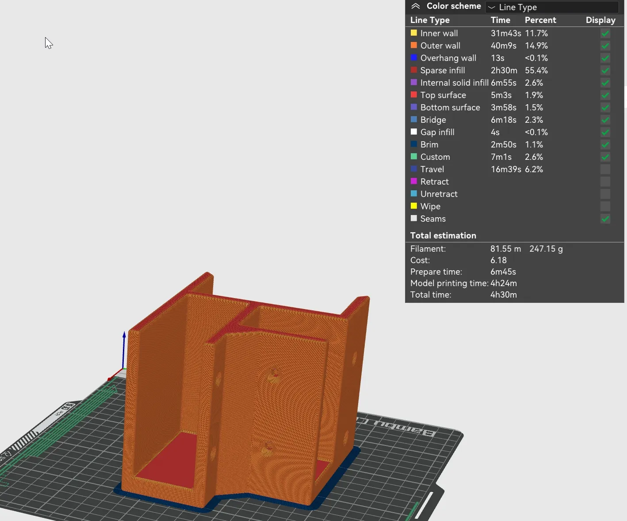The width and height of the screenshot is (627, 521).
Task: Select the Bridge line type label
Action: (x=433, y=120)
